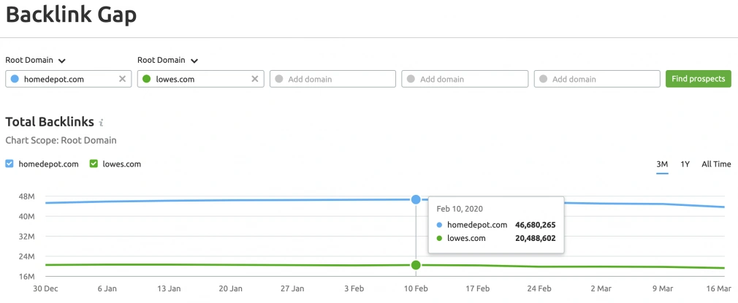Click the homedepot.com legend label

[48, 164]
